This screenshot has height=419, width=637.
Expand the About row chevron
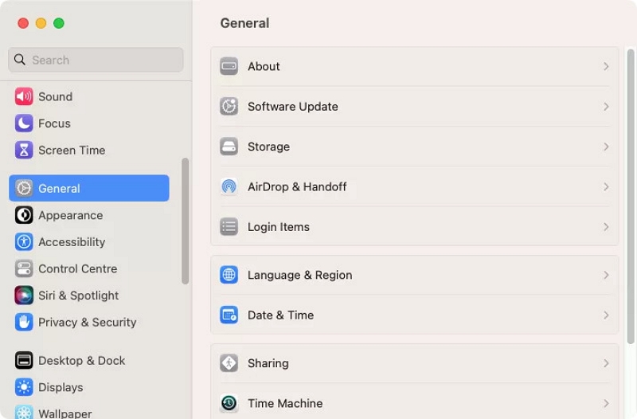[606, 66]
